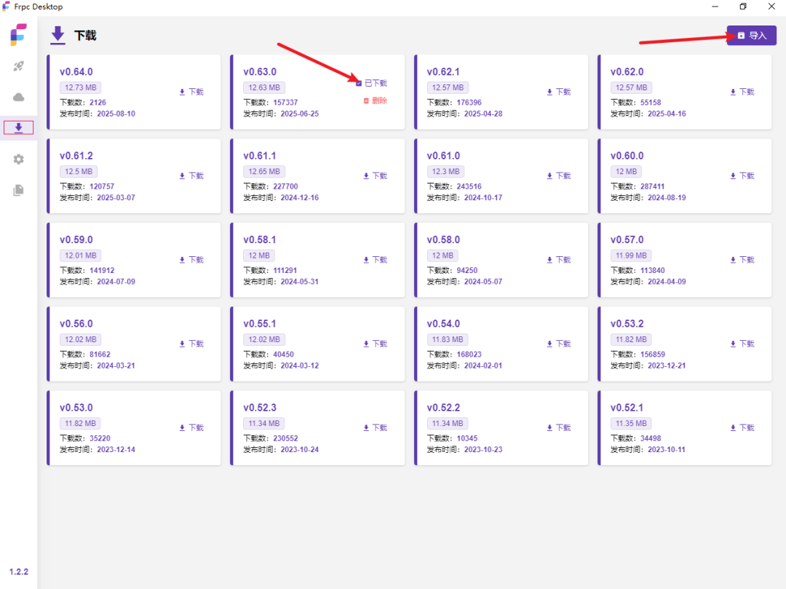Click the v0.58.0 card title
This screenshot has height=589, width=786.
pos(443,240)
